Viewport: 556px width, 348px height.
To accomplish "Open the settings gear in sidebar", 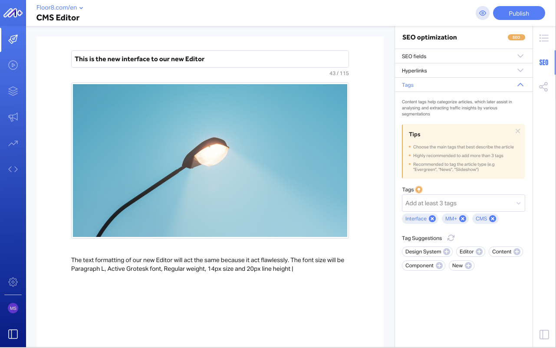I will [x=13, y=282].
